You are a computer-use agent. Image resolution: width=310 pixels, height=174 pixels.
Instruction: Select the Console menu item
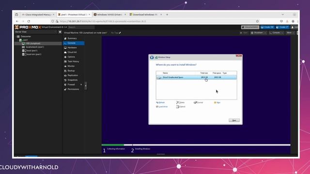[74, 43]
